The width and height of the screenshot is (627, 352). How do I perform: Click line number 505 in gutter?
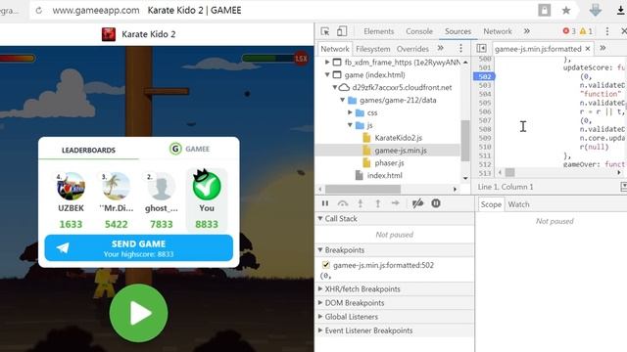[485, 103]
